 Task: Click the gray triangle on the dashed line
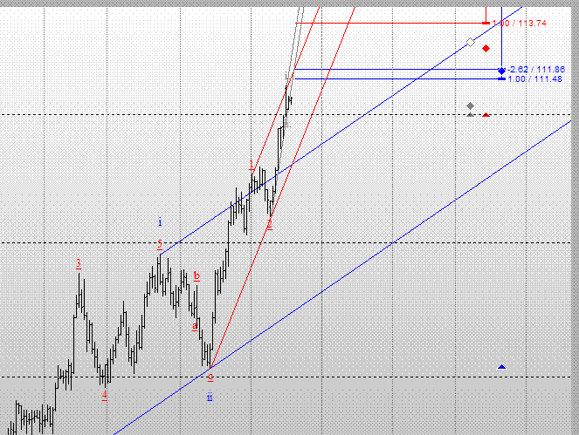pos(470,114)
